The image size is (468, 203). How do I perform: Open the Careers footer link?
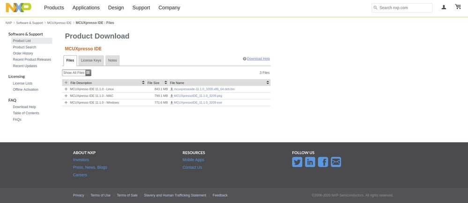(x=80, y=175)
